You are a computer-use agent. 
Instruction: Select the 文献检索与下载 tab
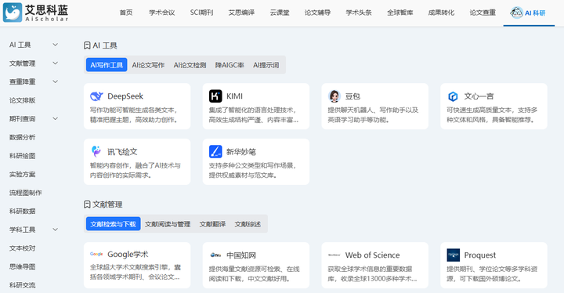[114, 224]
